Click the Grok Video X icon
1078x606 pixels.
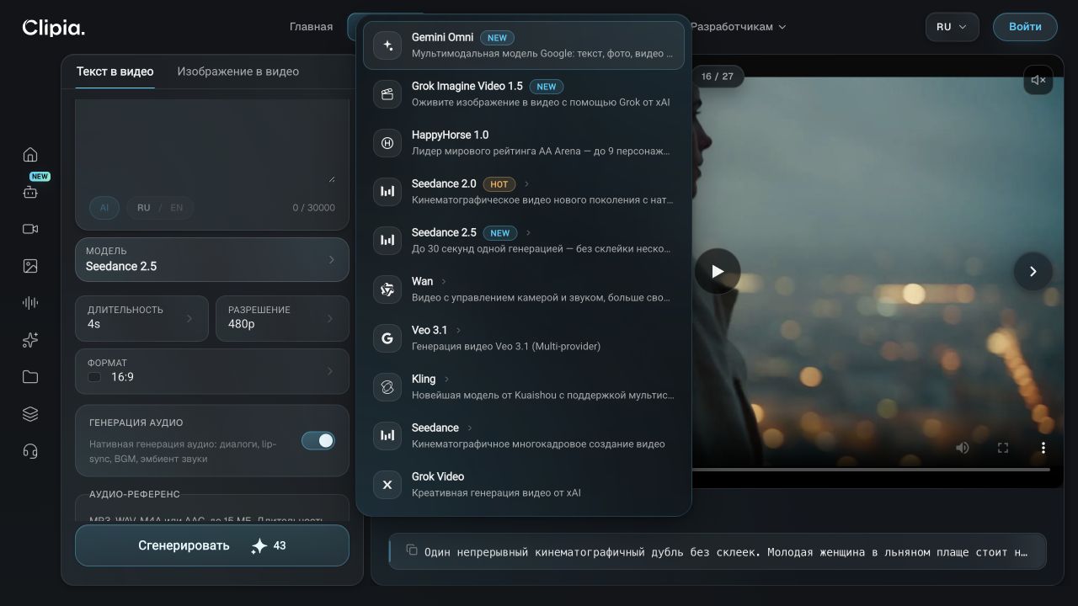[387, 485]
